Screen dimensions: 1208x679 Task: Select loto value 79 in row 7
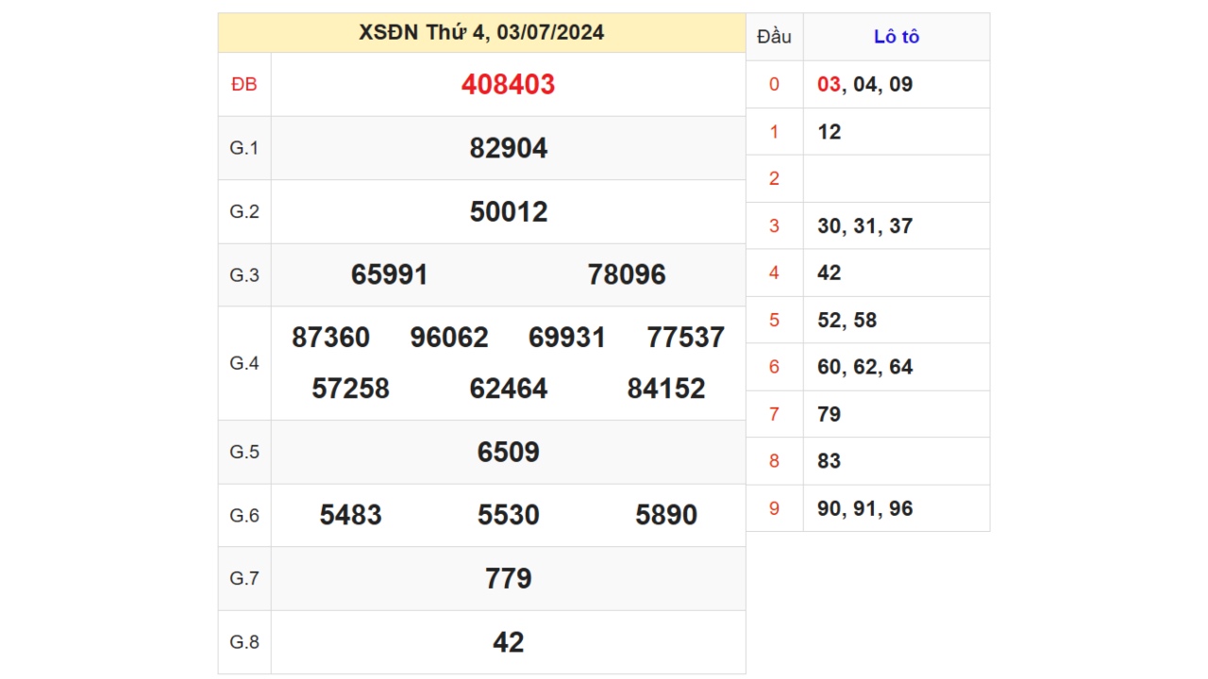830,415
